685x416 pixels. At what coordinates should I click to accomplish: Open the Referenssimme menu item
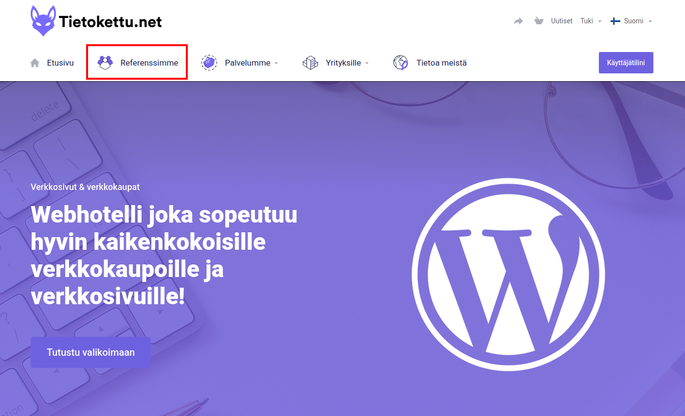[x=149, y=63]
